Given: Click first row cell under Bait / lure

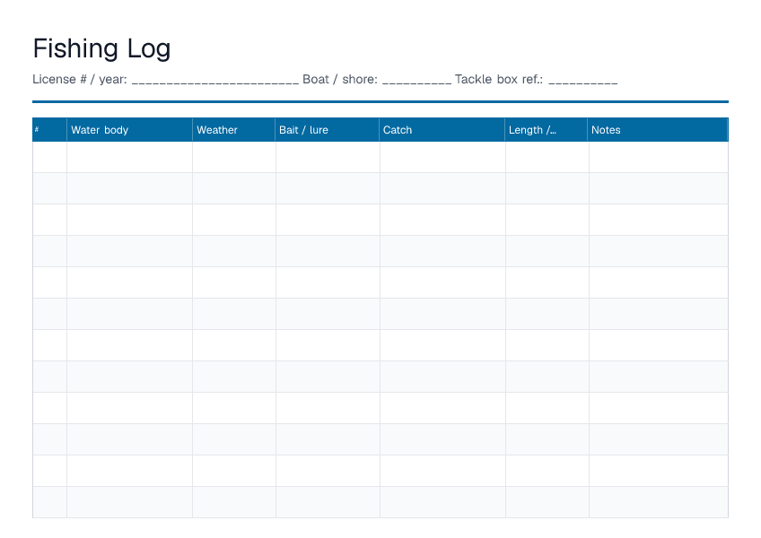Looking at the screenshot, I should (x=328, y=157).
